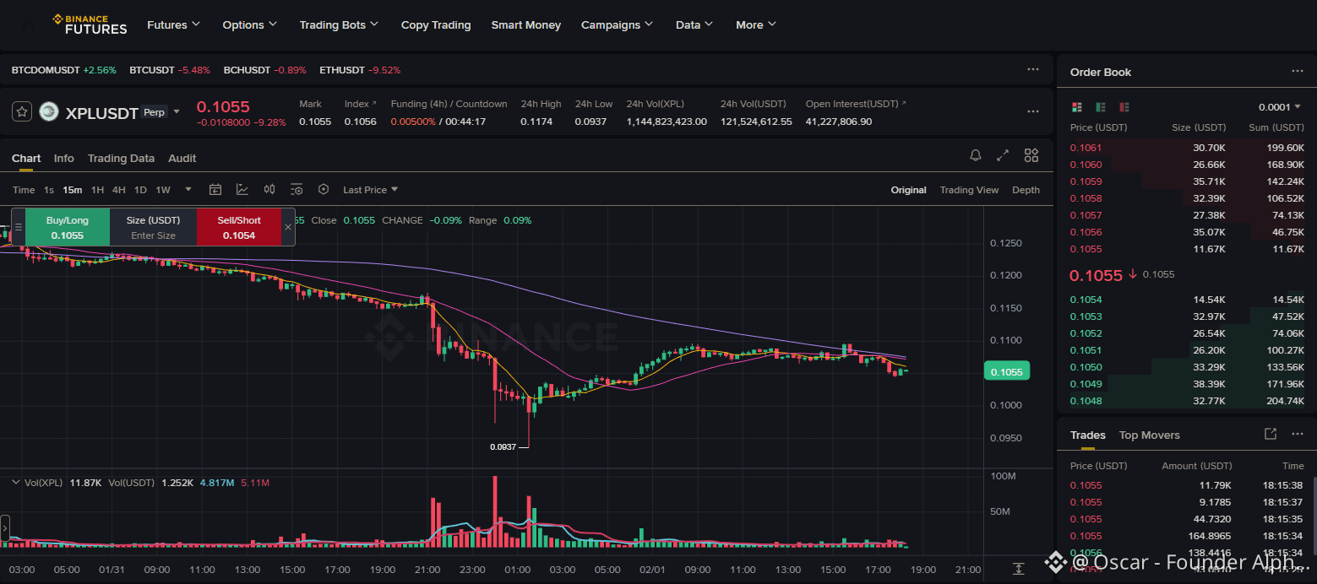Click the 0.1055 current price tag on axis

pos(1007,371)
